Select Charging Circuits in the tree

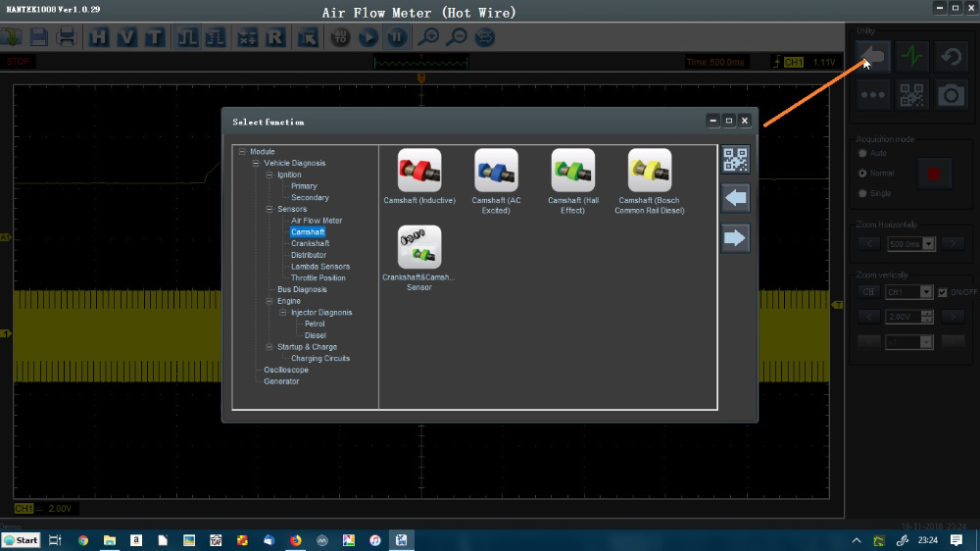click(320, 359)
